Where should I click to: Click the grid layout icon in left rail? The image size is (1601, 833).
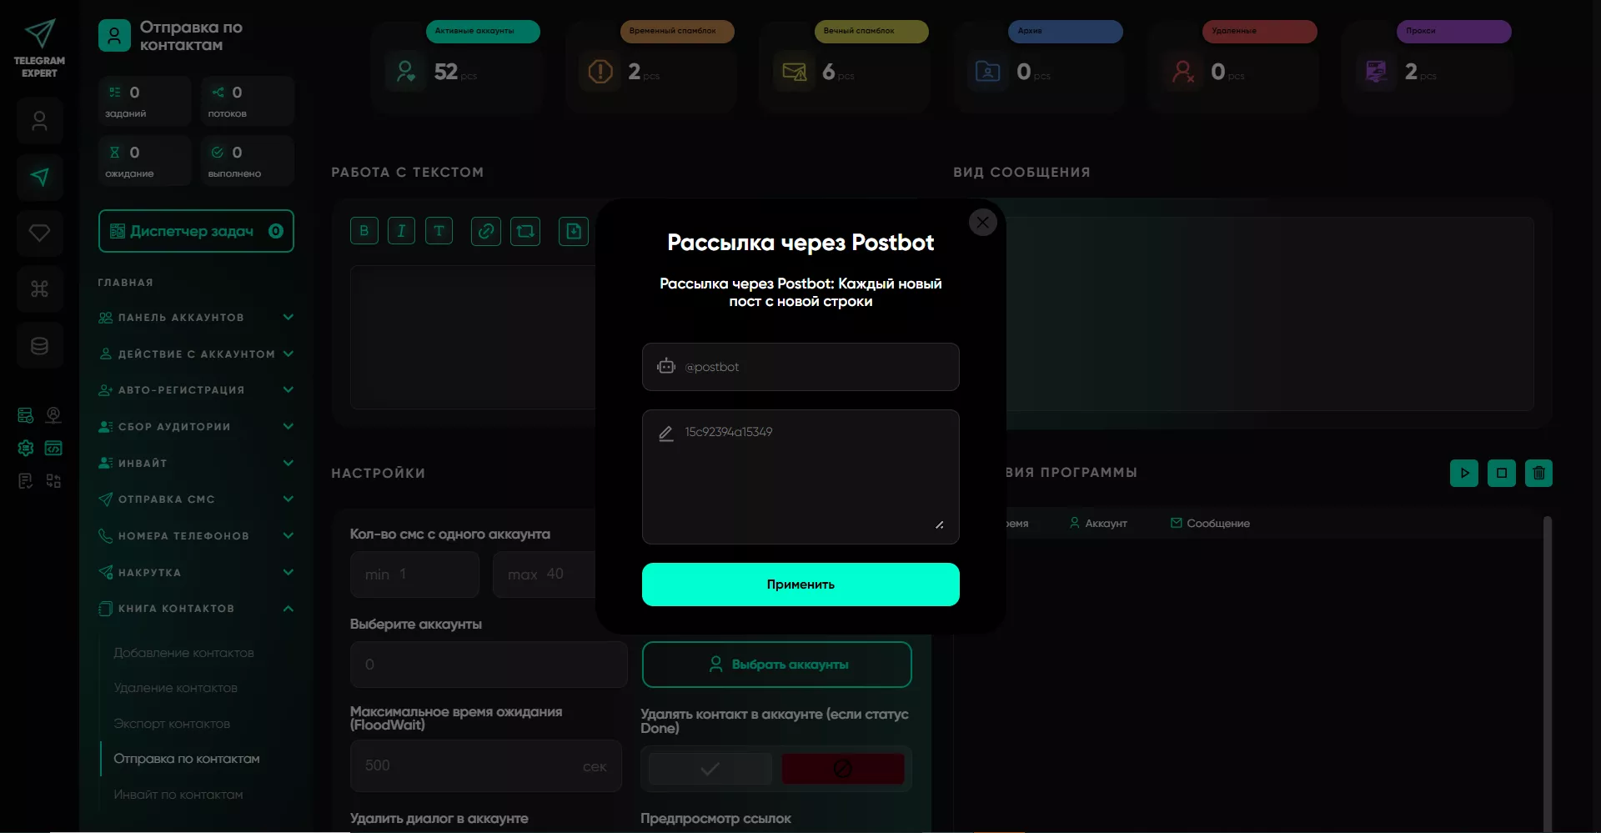pyautogui.click(x=53, y=480)
